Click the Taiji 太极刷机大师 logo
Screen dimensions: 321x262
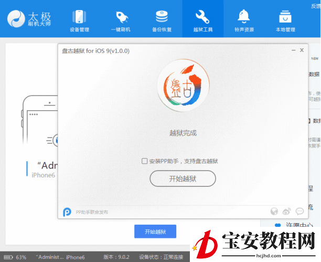pos(29,19)
